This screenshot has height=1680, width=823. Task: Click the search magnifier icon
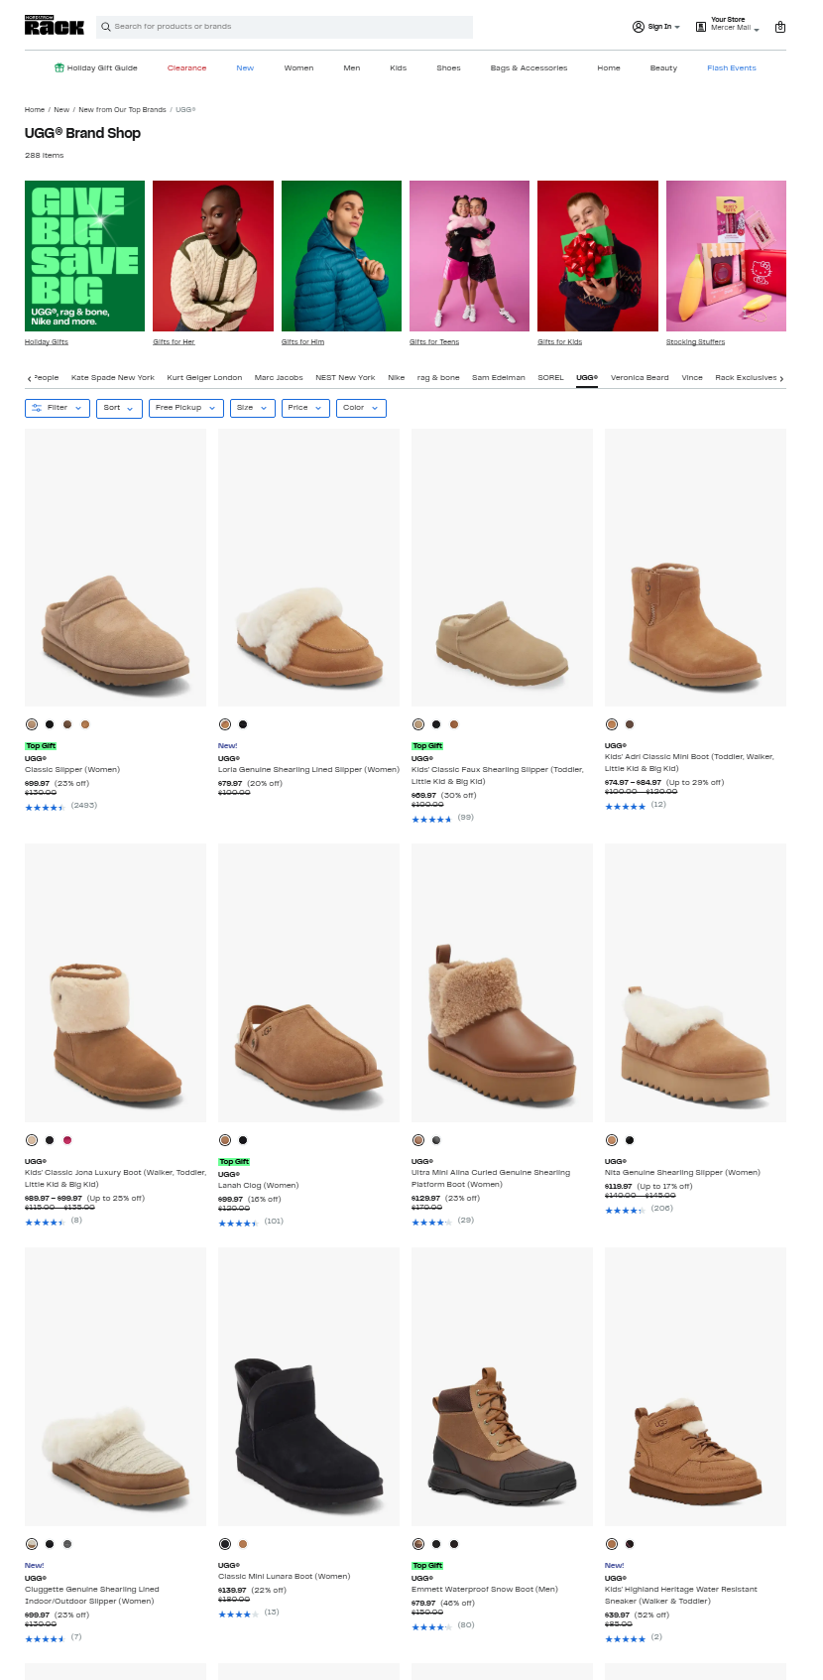coord(106,27)
